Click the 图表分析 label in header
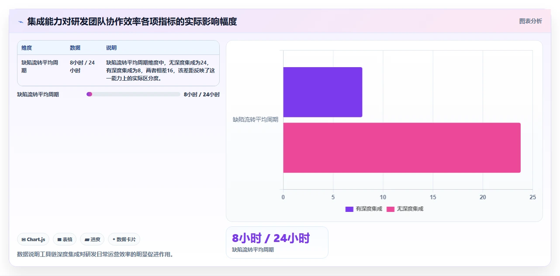 tap(530, 21)
